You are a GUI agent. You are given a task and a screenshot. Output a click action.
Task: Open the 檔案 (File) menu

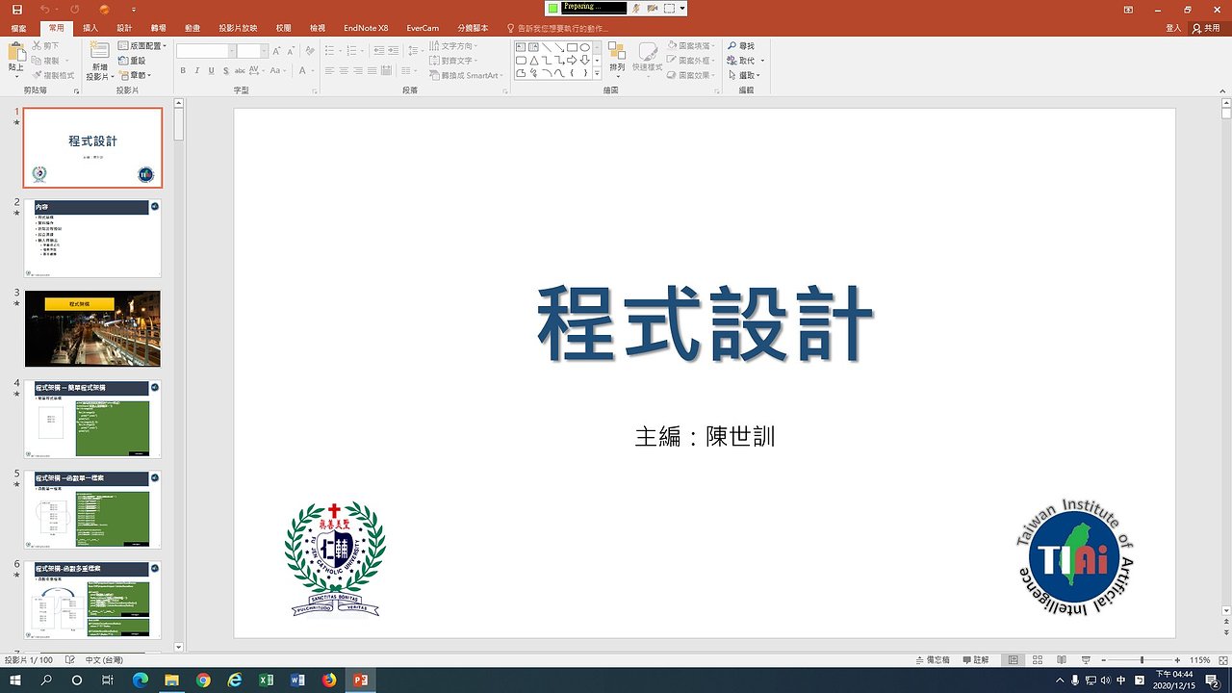pos(18,28)
